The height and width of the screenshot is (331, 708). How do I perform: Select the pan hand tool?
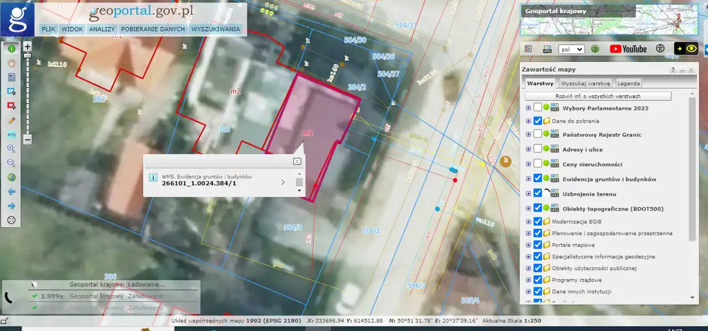(11, 63)
